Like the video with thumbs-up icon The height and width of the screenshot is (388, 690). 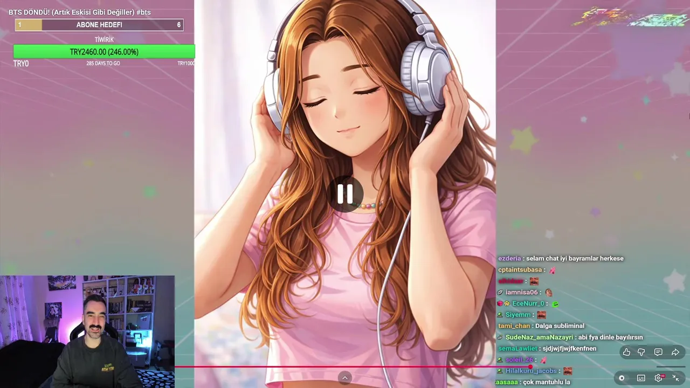pos(626,352)
